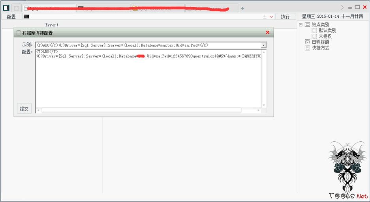Click the right arrow of the horizontal scrollbar
The height and width of the screenshot is (202, 370).
click(x=258, y=110)
